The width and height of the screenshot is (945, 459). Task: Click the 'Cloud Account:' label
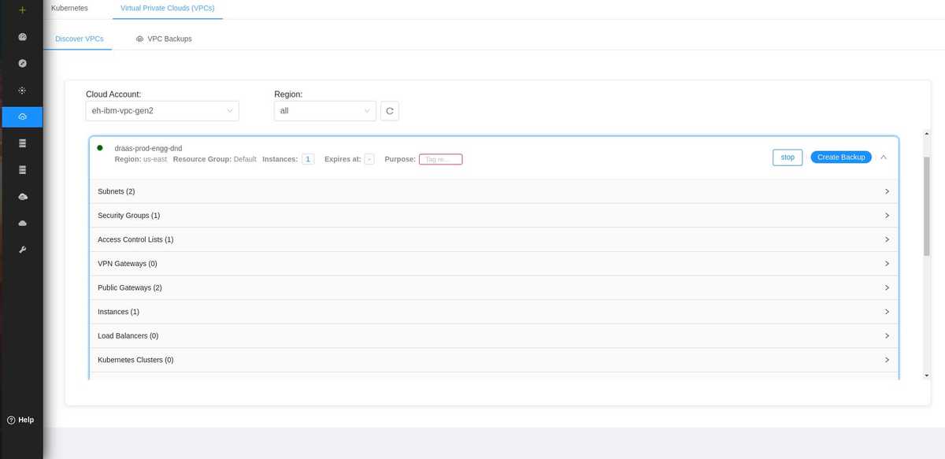tap(113, 94)
